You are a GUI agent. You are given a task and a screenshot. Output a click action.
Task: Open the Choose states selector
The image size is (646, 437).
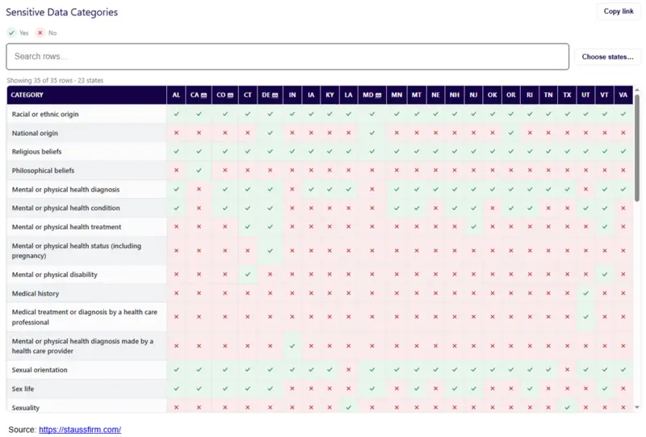(608, 57)
